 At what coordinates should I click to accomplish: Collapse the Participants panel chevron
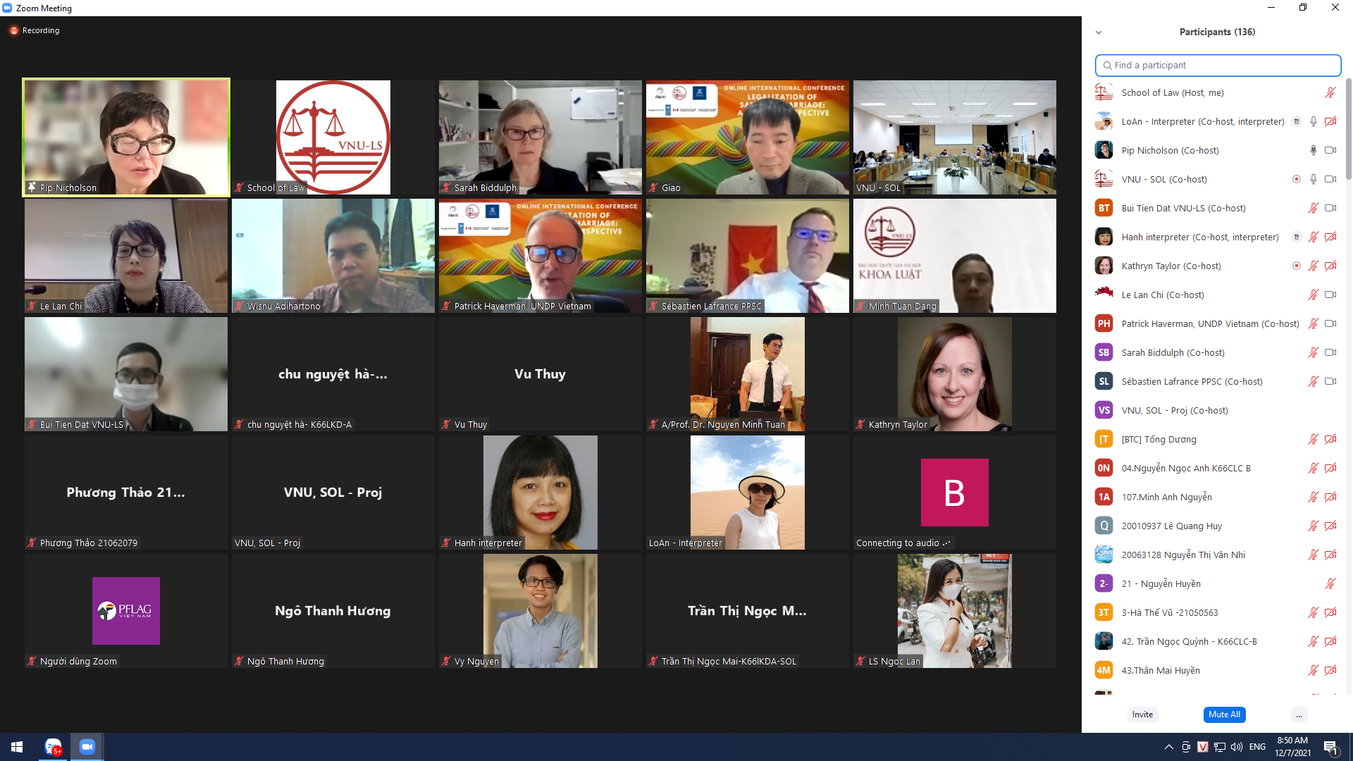point(1098,32)
